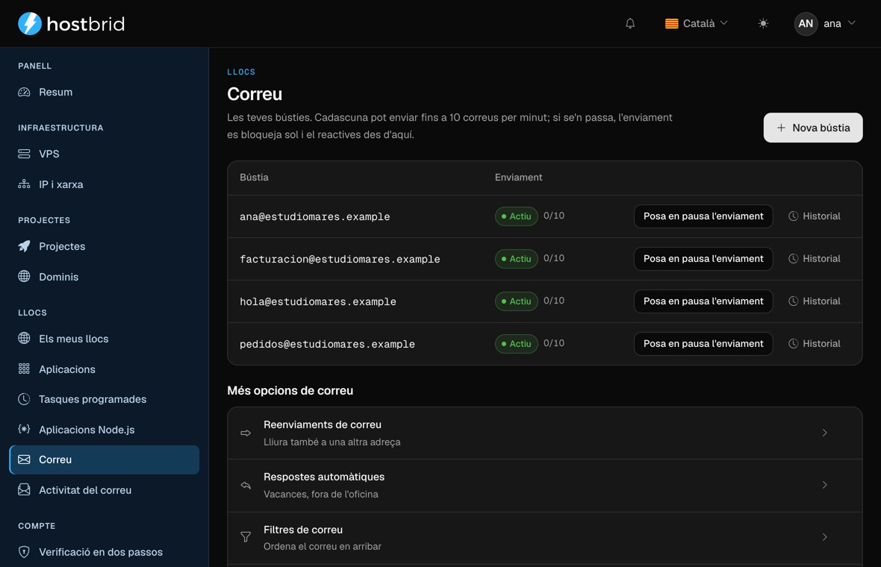The height and width of the screenshot is (567, 881).
Task: Click the Aplicacions Node.js icon
Action: 24,430
